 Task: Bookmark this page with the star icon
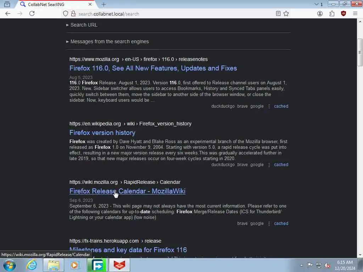(x=286, y=14)
